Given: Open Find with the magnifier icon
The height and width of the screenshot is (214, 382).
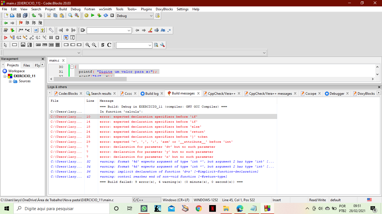Looking at the screenshot, I should pos(70,16).
